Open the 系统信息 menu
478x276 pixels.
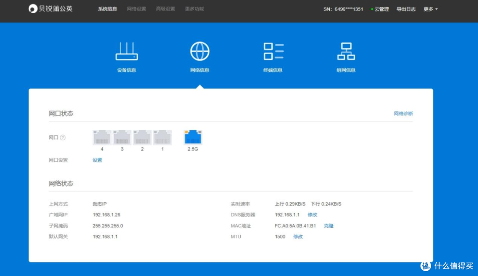pos(107,9)
